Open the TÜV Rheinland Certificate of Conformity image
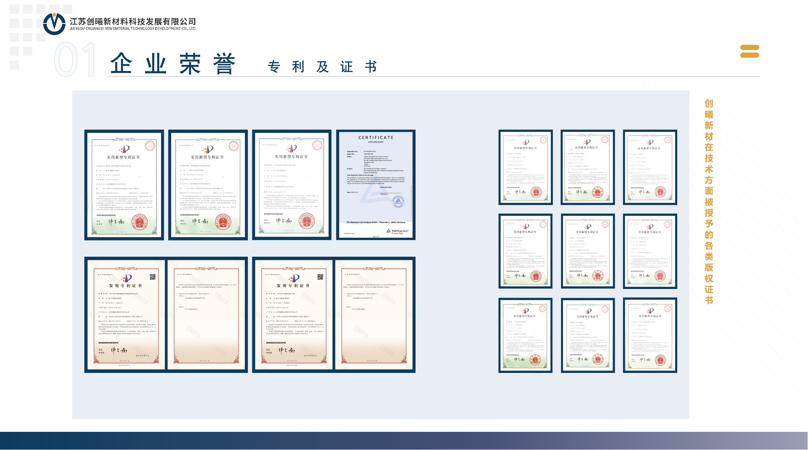This screenshot has height=450, width=808. 376,185
